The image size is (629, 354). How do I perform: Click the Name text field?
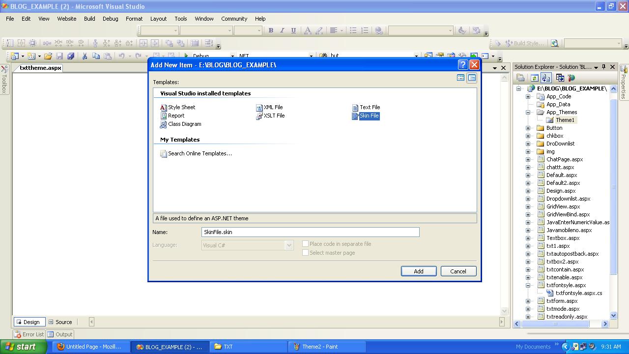pyautogui.click(x=310, y=232)
